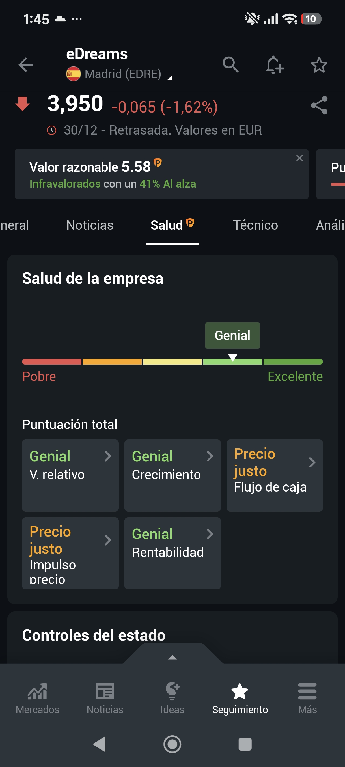Click the dark green Excelente health segment
The width and height of the screenshot is (345, 767).
pyautogui.click(x=293, y=362)
